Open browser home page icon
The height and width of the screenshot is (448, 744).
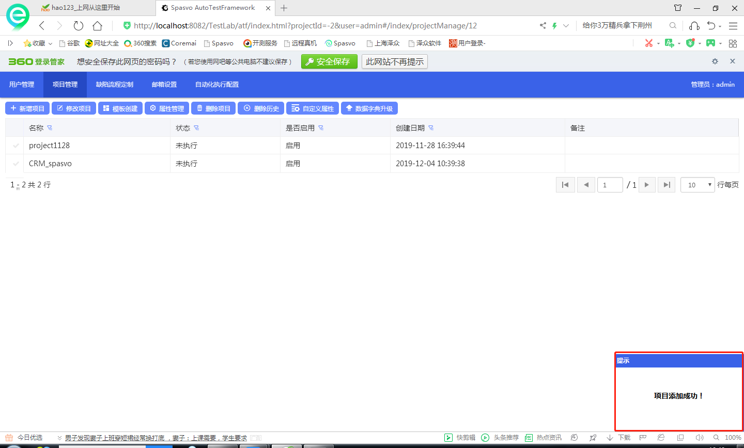coord(97,26)
